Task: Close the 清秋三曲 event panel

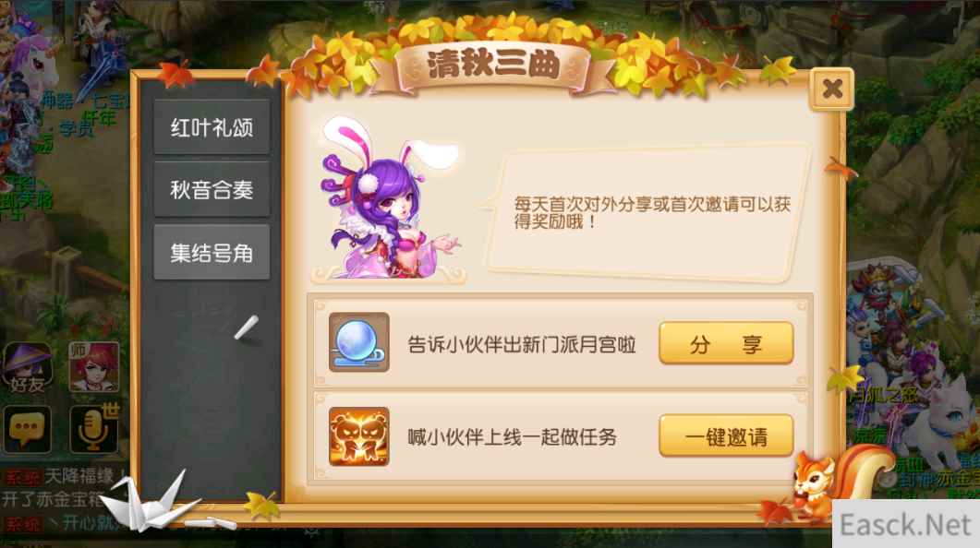Action: [x=832, y=89]
